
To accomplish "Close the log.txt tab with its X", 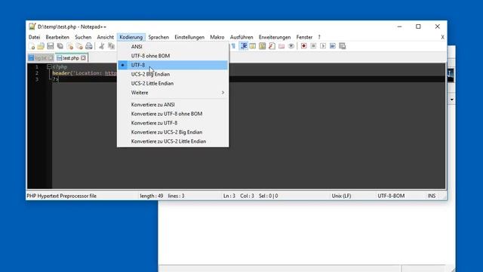I will point(51,58).
